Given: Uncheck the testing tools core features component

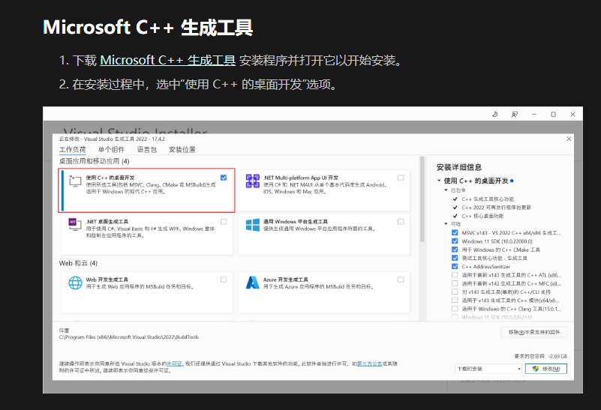Looking at the screenshot, I should pos(455,258).
